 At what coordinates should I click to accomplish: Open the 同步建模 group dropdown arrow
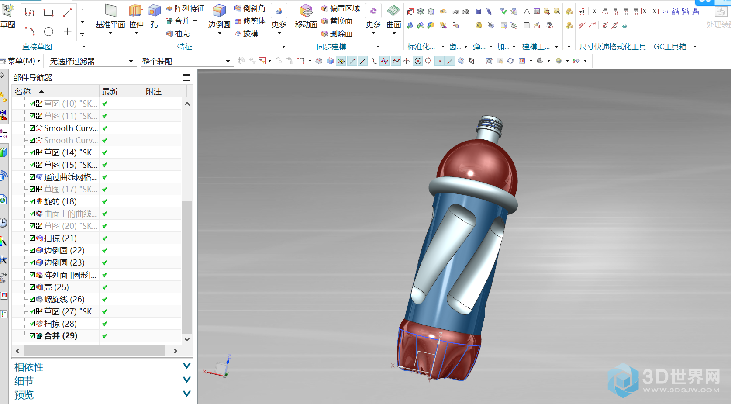coord(378,47)
